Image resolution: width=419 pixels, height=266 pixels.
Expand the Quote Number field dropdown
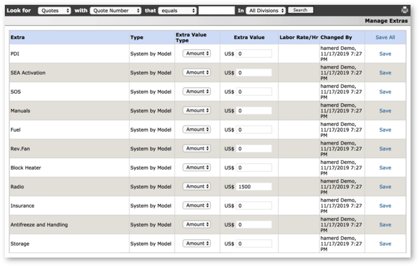pos(115,10)
